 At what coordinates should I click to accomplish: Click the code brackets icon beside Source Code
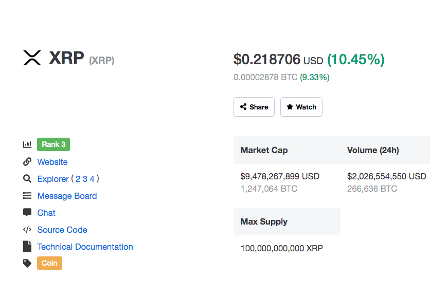27,230
